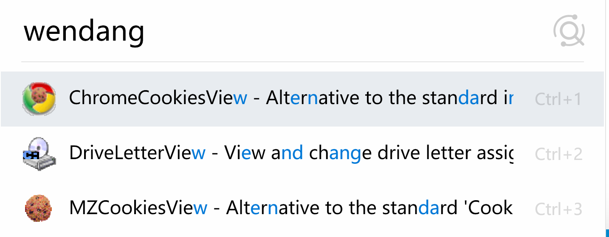Click the Ctrl+2 shortcut hint

tap(558, 154)
